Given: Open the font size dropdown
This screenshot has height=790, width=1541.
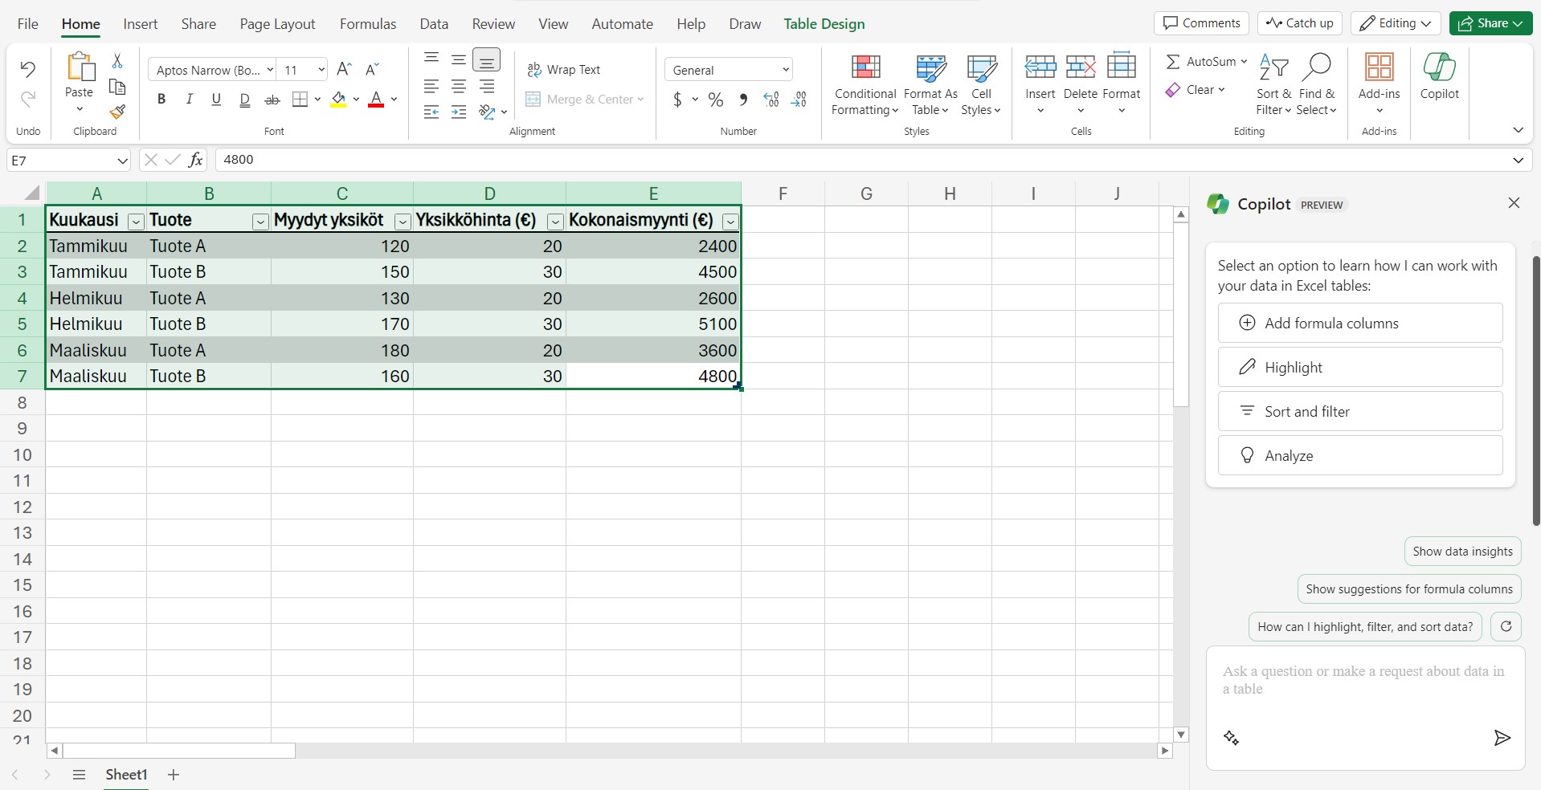Looking at the screenshot, I should click(321, 70).
